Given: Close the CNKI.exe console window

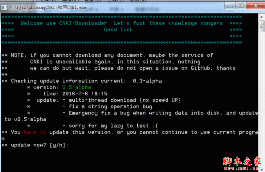Looking at the screenshot, I should click(256, 6).
